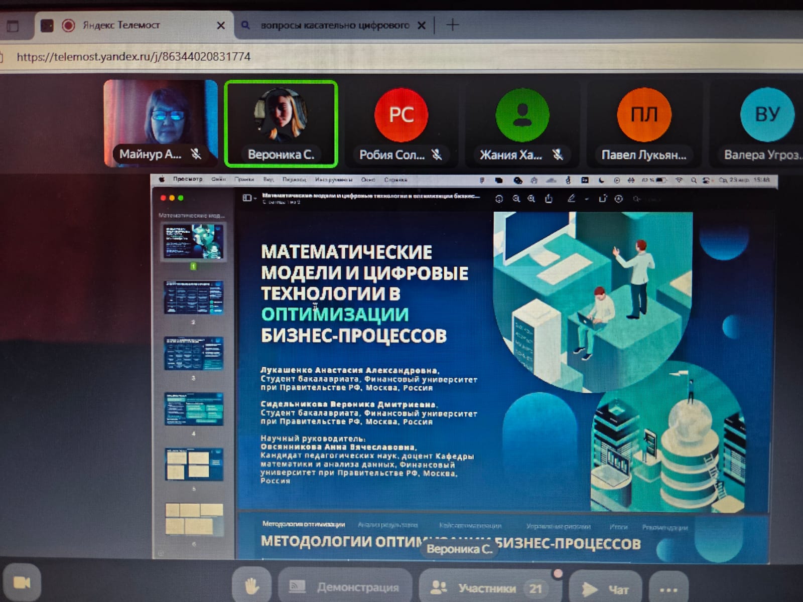Click the zoom in magnifier icon
This screenshot has height=602, width=803.
(x=531, y=199)
